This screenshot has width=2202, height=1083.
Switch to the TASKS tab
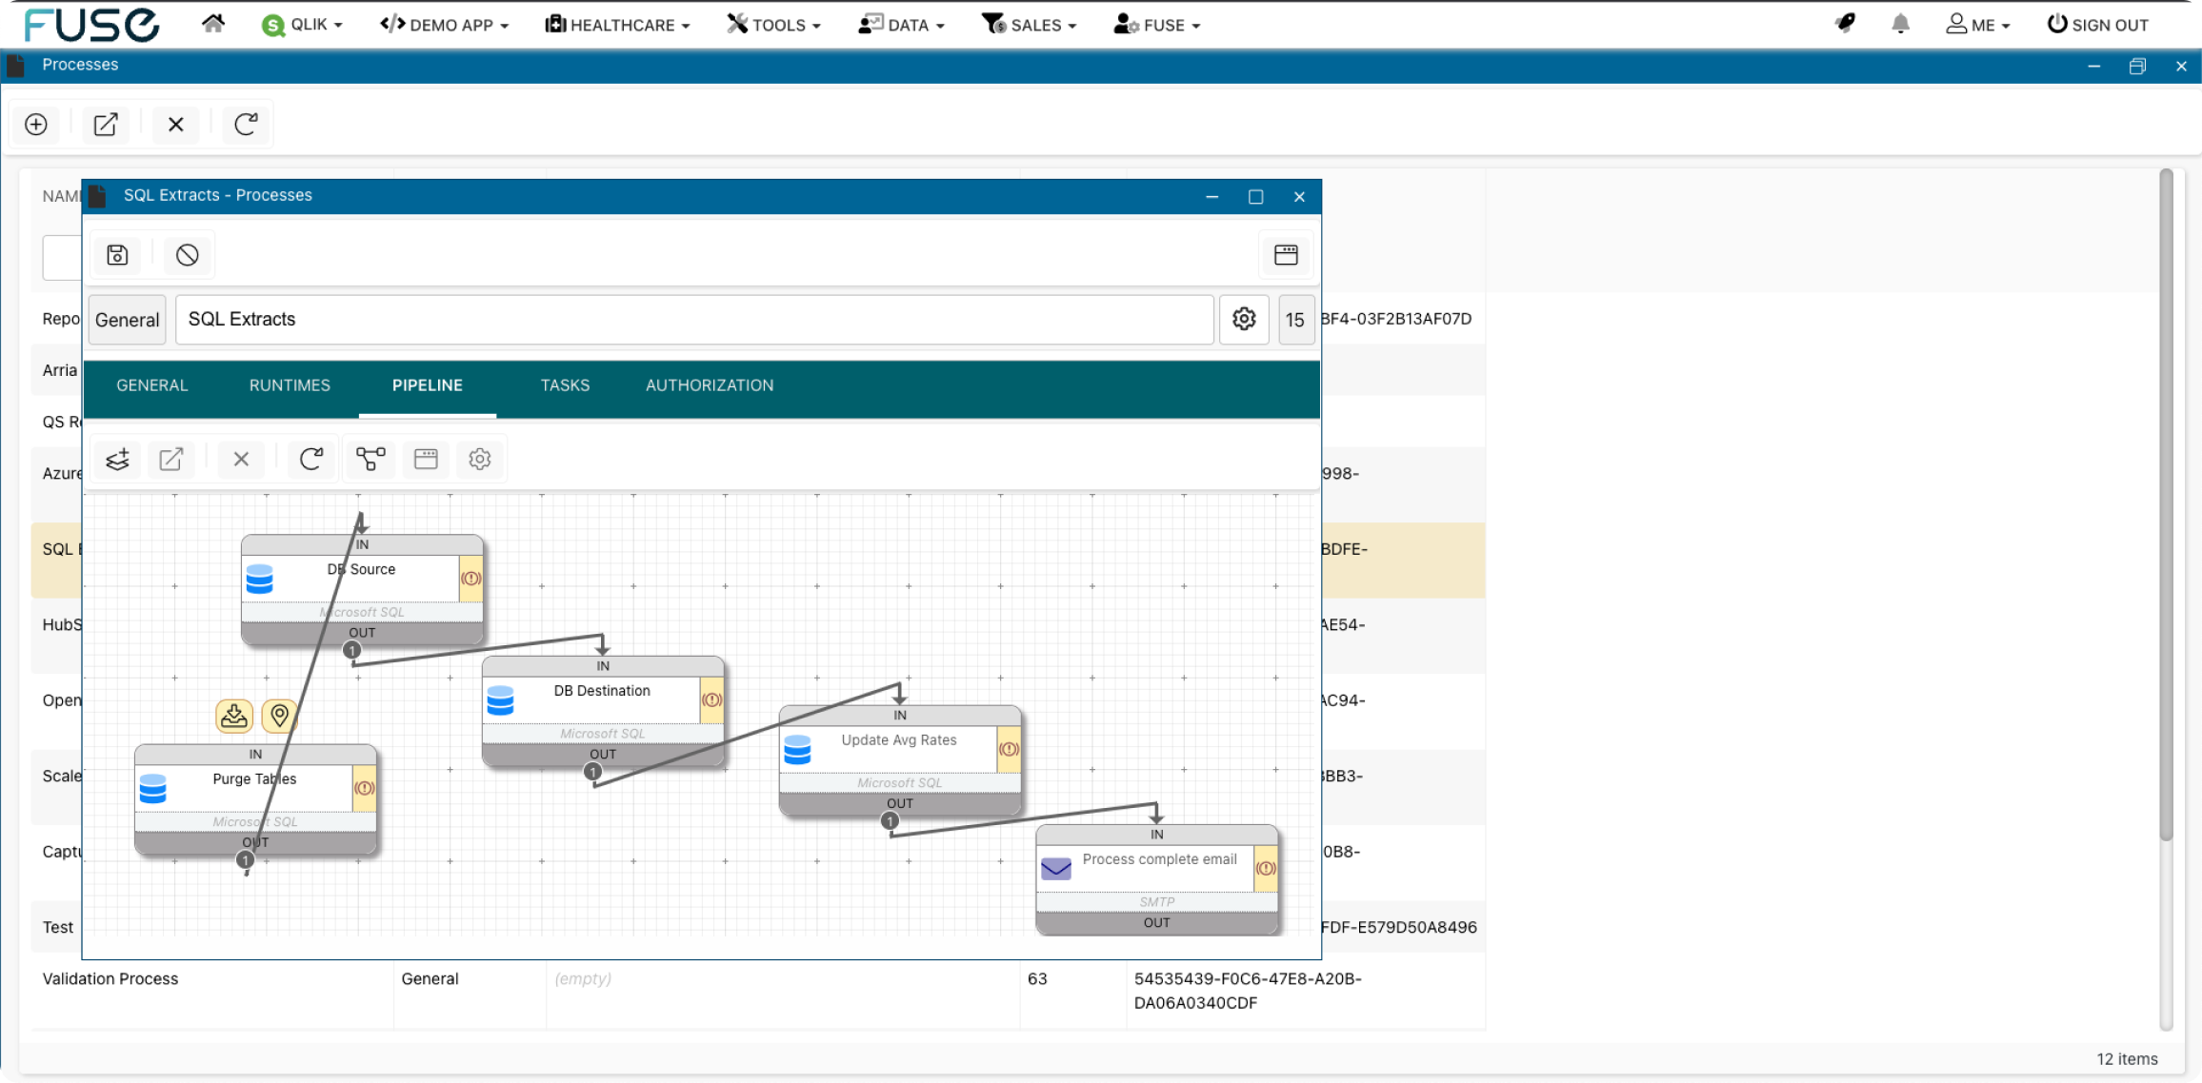565,385
